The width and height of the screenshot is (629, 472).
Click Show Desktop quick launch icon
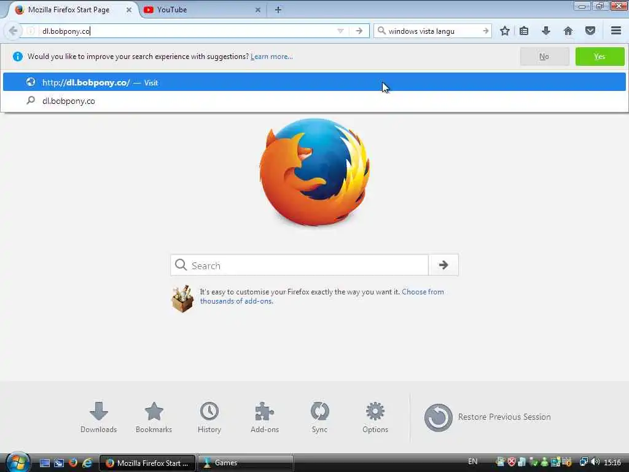click(45, 463)
